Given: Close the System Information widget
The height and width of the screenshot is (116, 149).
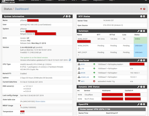Looking at the screenshot, I should [69, 16].
